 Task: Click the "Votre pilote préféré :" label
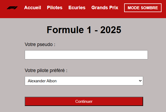[x=46, y=70]
